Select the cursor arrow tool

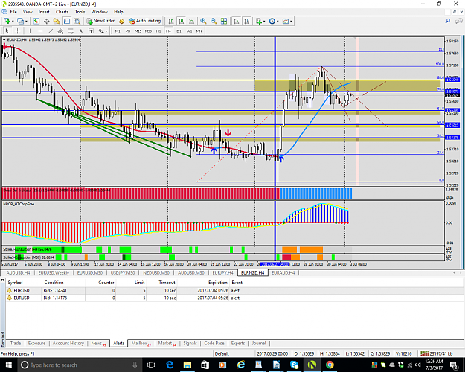7,31
